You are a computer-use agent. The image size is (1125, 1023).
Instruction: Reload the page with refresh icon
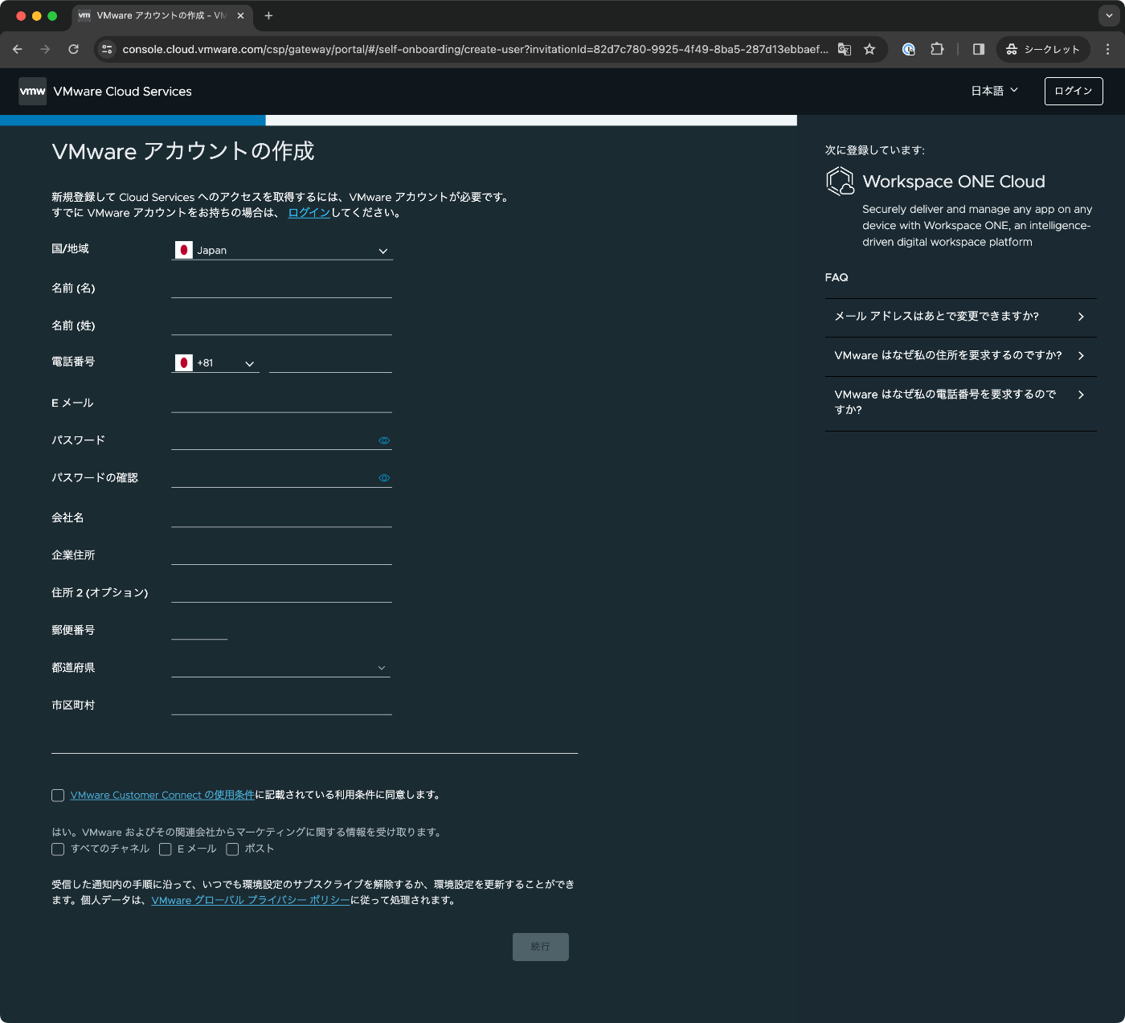(x=73, y=49)
